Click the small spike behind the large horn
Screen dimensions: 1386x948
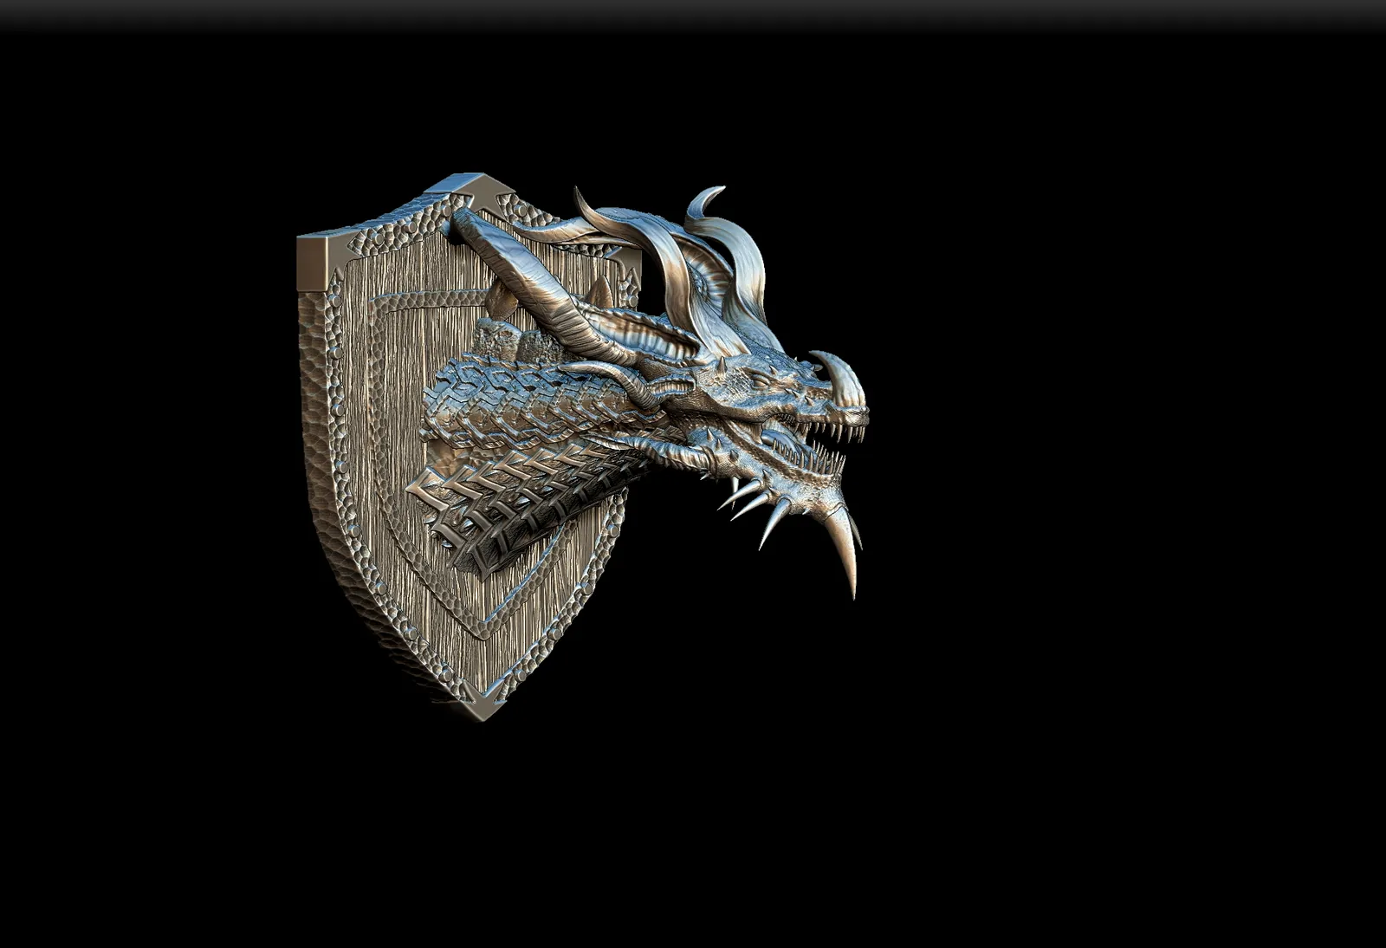coord(599,293)
